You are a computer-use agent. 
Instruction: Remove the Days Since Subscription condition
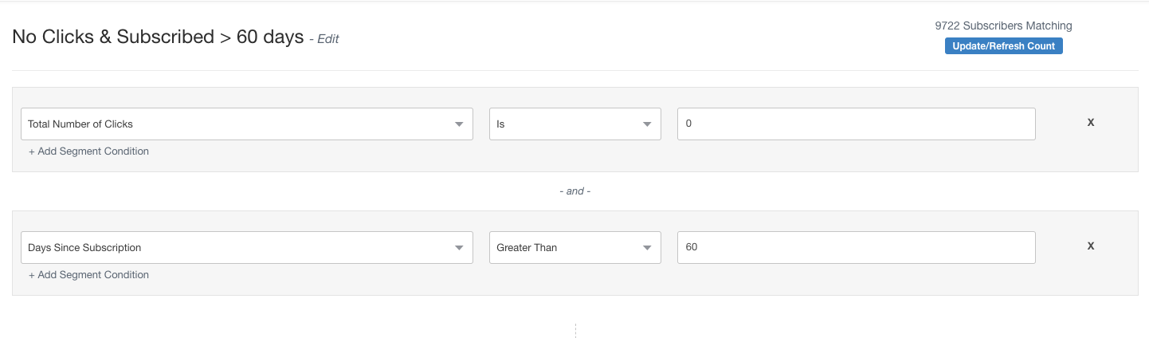(x=1091, y=246)
